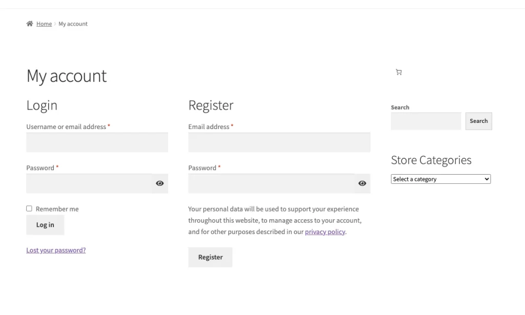Image resolution: width=525 pixels, height=315 pixels.
Task: Focus the sidebar Search input field
Action: [x=426, y=121]
